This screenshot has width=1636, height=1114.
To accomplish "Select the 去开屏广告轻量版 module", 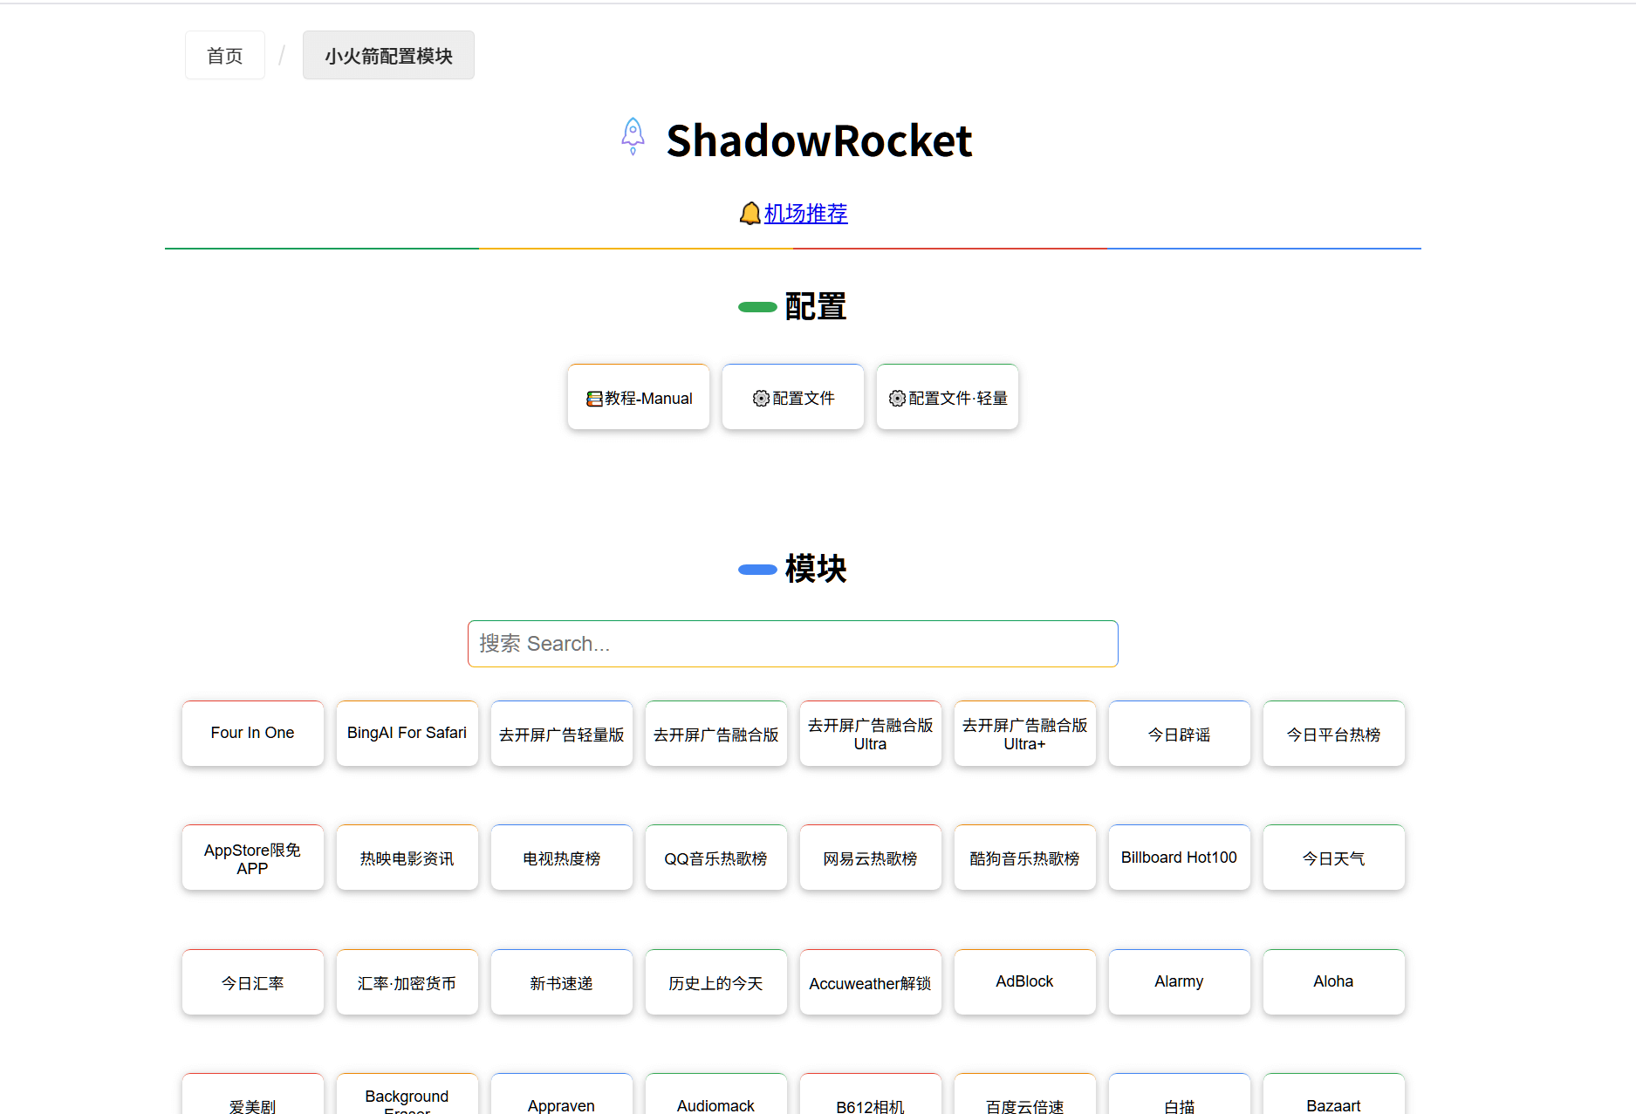I will [x=562, y=734].
